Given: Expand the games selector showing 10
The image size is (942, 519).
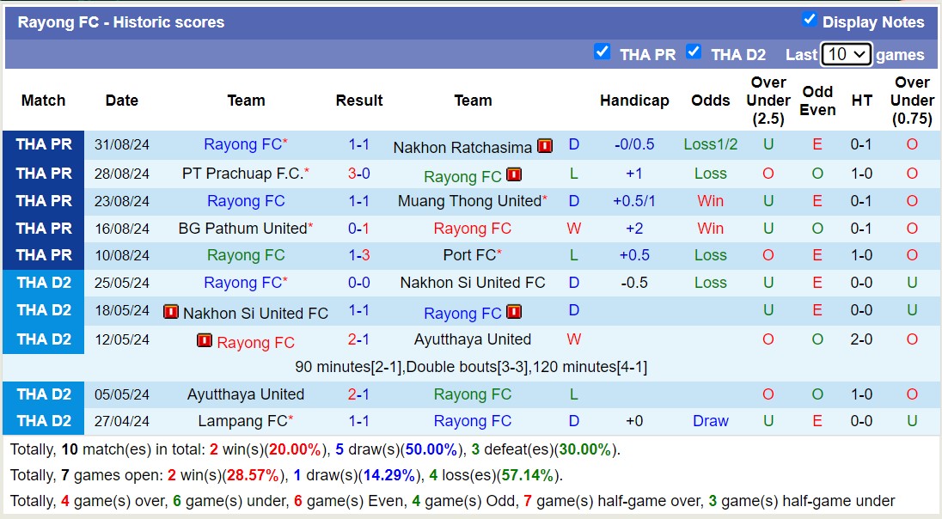Looking at the screenshot, I should click(x=847, y=53).
